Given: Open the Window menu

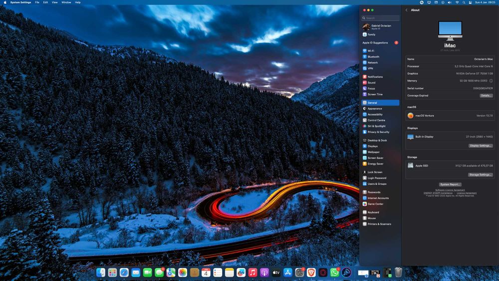Looking at the screenshot, I should tap(66, 2).
